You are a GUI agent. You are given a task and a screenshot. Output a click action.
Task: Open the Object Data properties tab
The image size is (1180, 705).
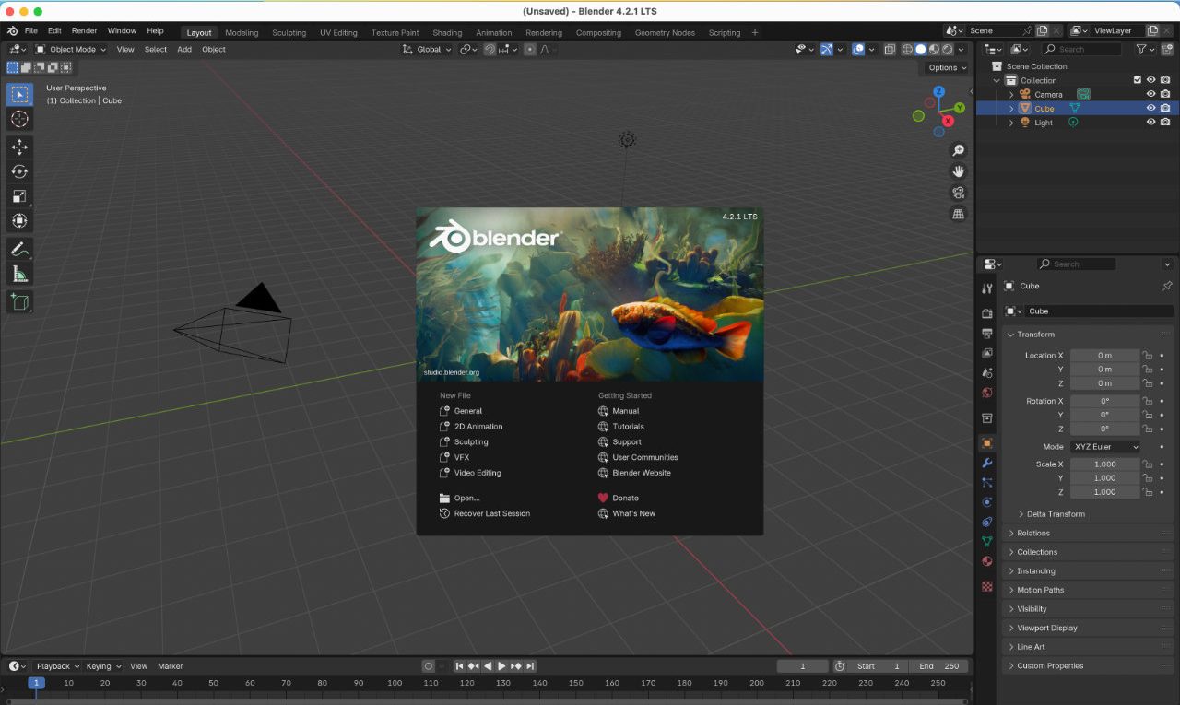[x=987, y=542]
